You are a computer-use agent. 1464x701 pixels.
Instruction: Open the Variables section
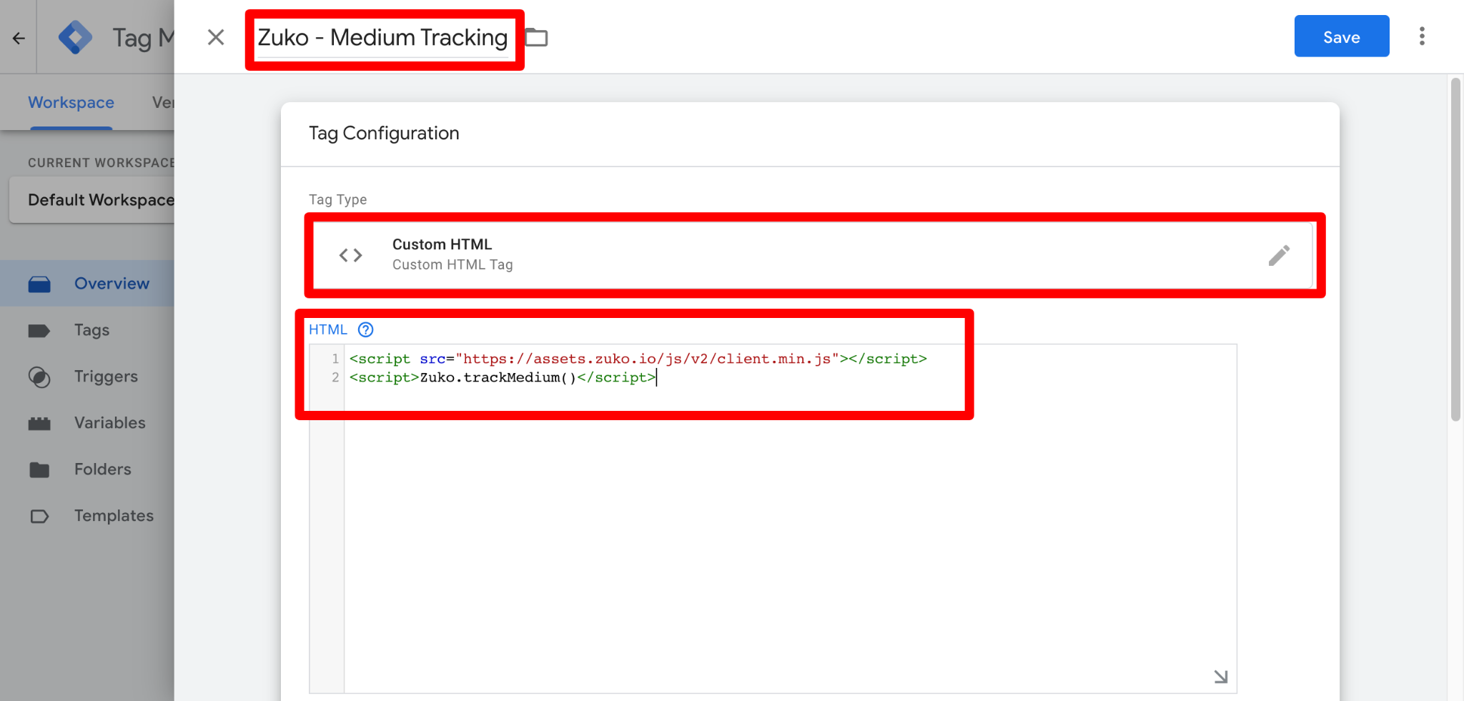[109, 422]
